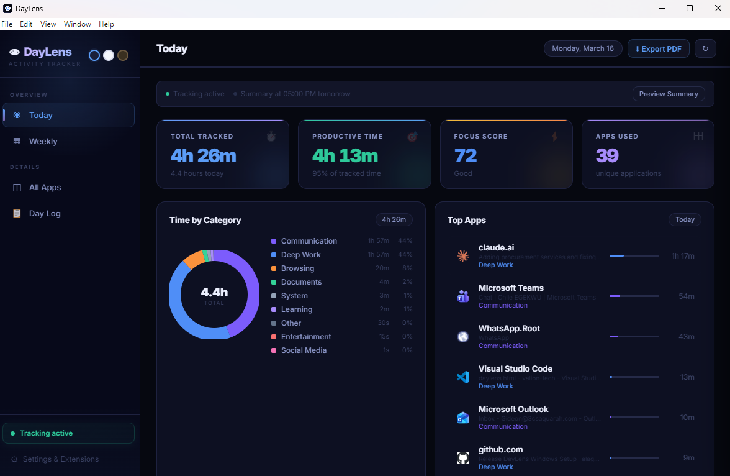Open the Today overview page
This screenshot has width=730, height=476.
click(68, 115)
